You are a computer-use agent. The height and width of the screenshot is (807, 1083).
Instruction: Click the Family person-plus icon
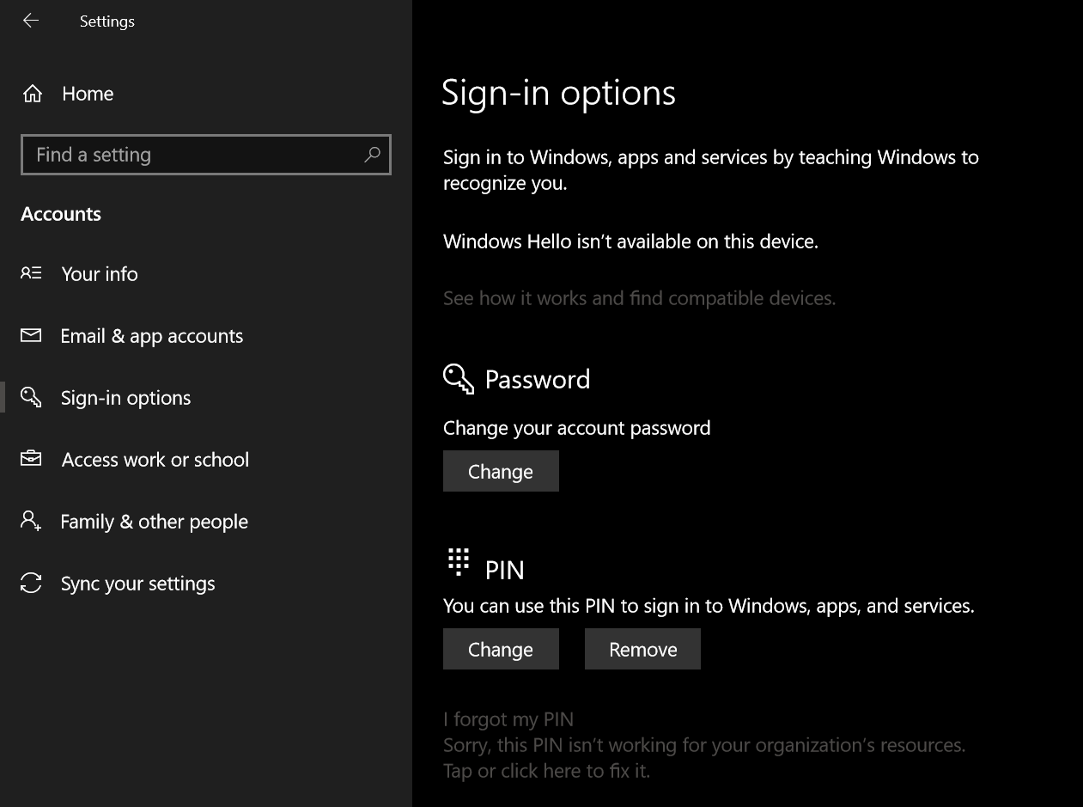[31, 521]
